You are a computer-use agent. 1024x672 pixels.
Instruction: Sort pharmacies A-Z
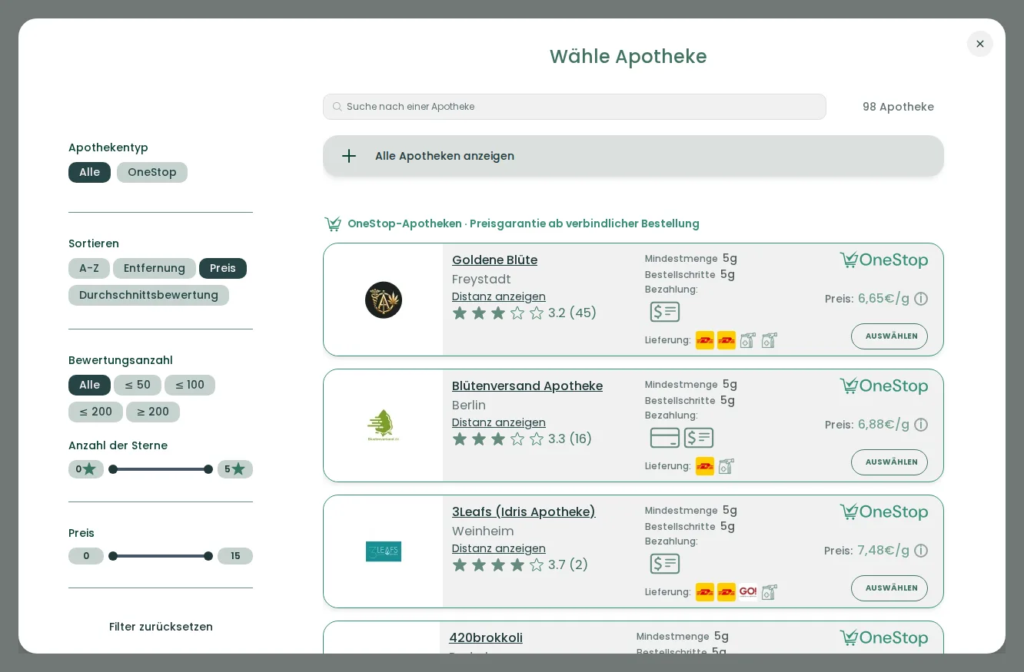(x=89, y=268)
